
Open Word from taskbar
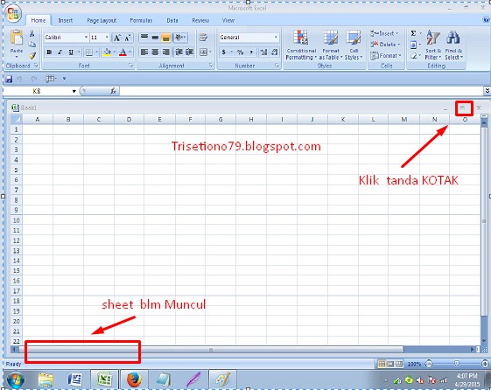[x=75, y=380]
